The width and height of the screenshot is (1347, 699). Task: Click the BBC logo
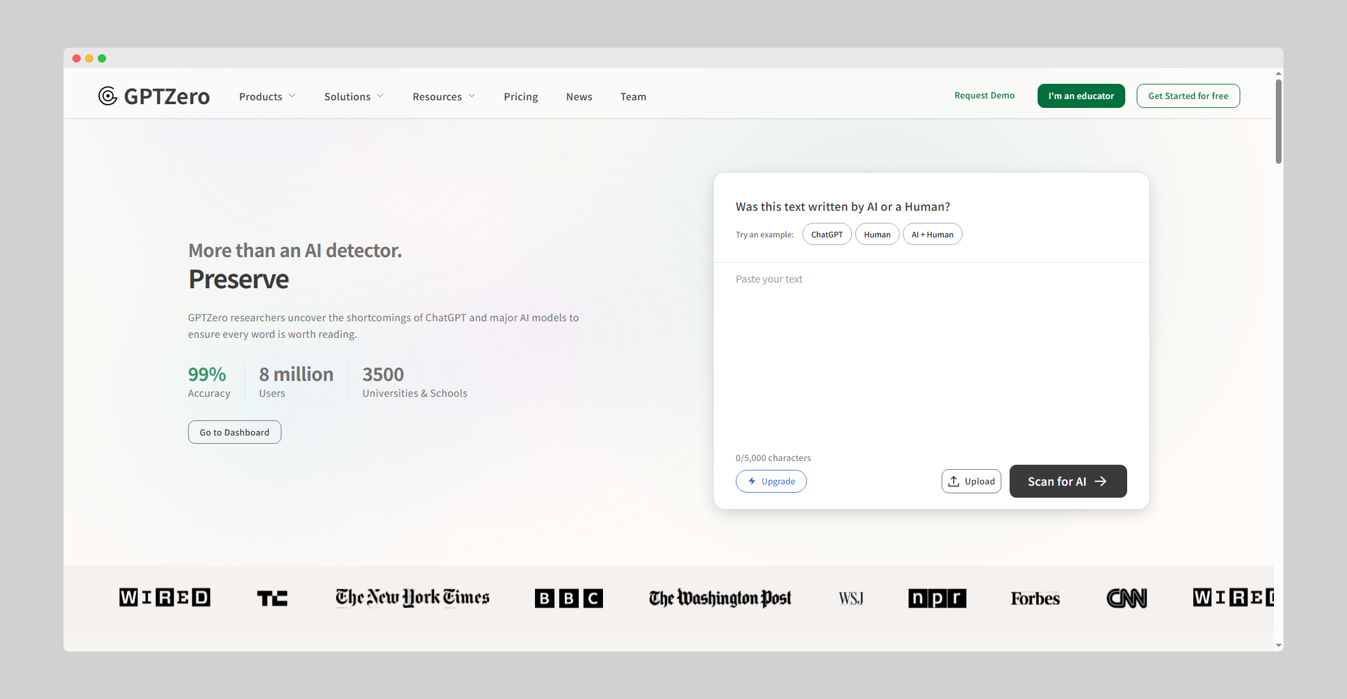569,598
